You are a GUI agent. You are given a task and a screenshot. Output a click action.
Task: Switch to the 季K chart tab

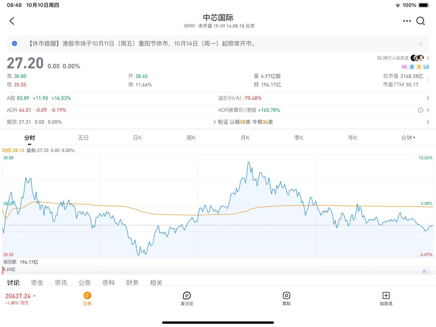click(x=299, y=138)
